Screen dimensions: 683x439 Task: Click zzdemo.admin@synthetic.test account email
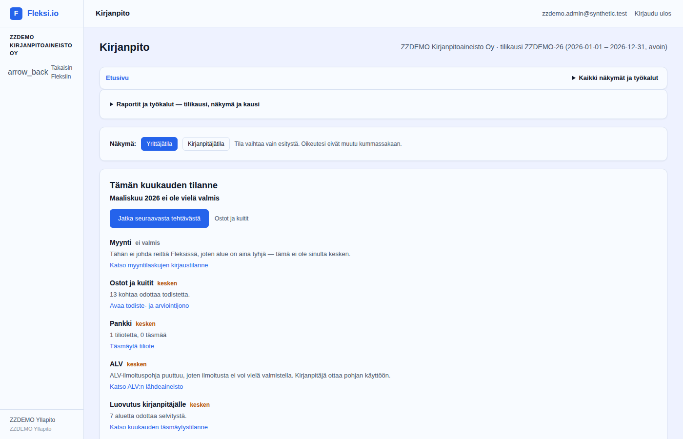coord(584,14)
